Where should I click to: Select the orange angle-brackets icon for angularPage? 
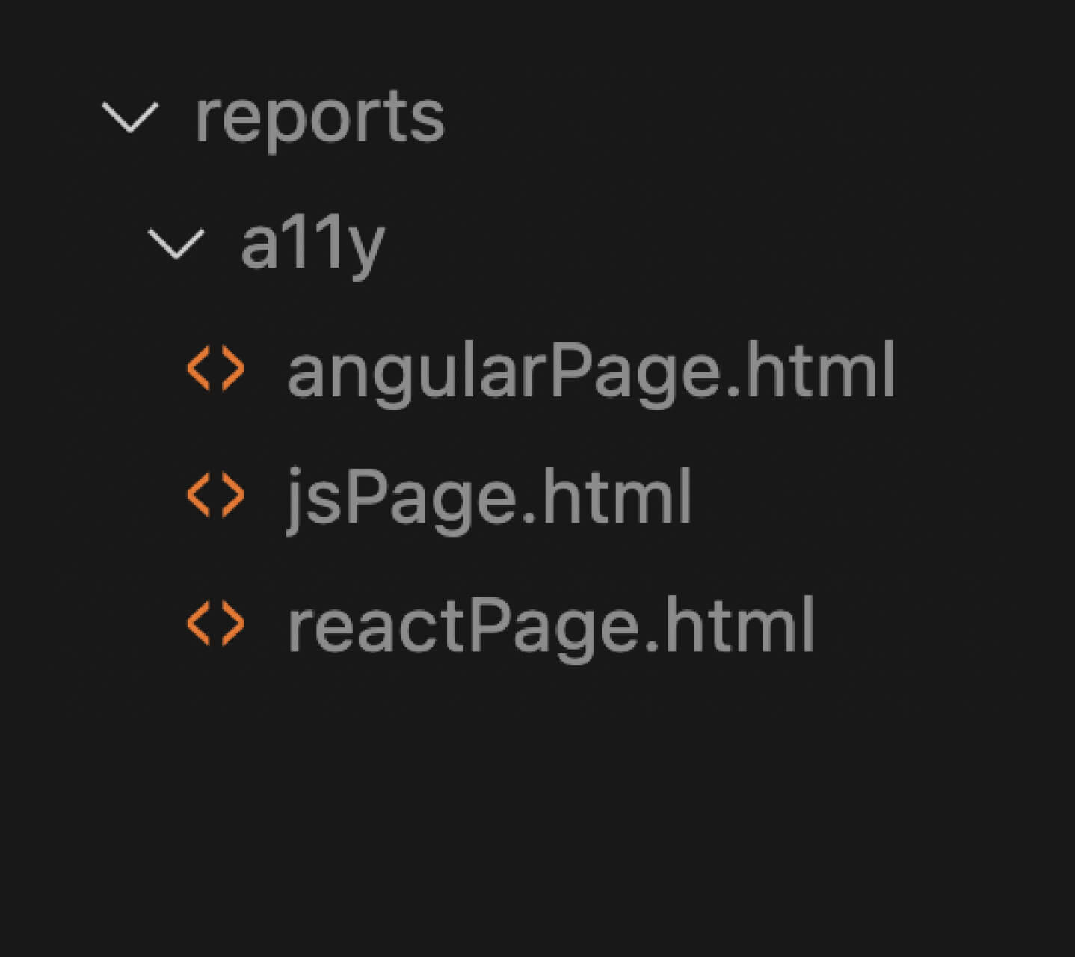215,369
